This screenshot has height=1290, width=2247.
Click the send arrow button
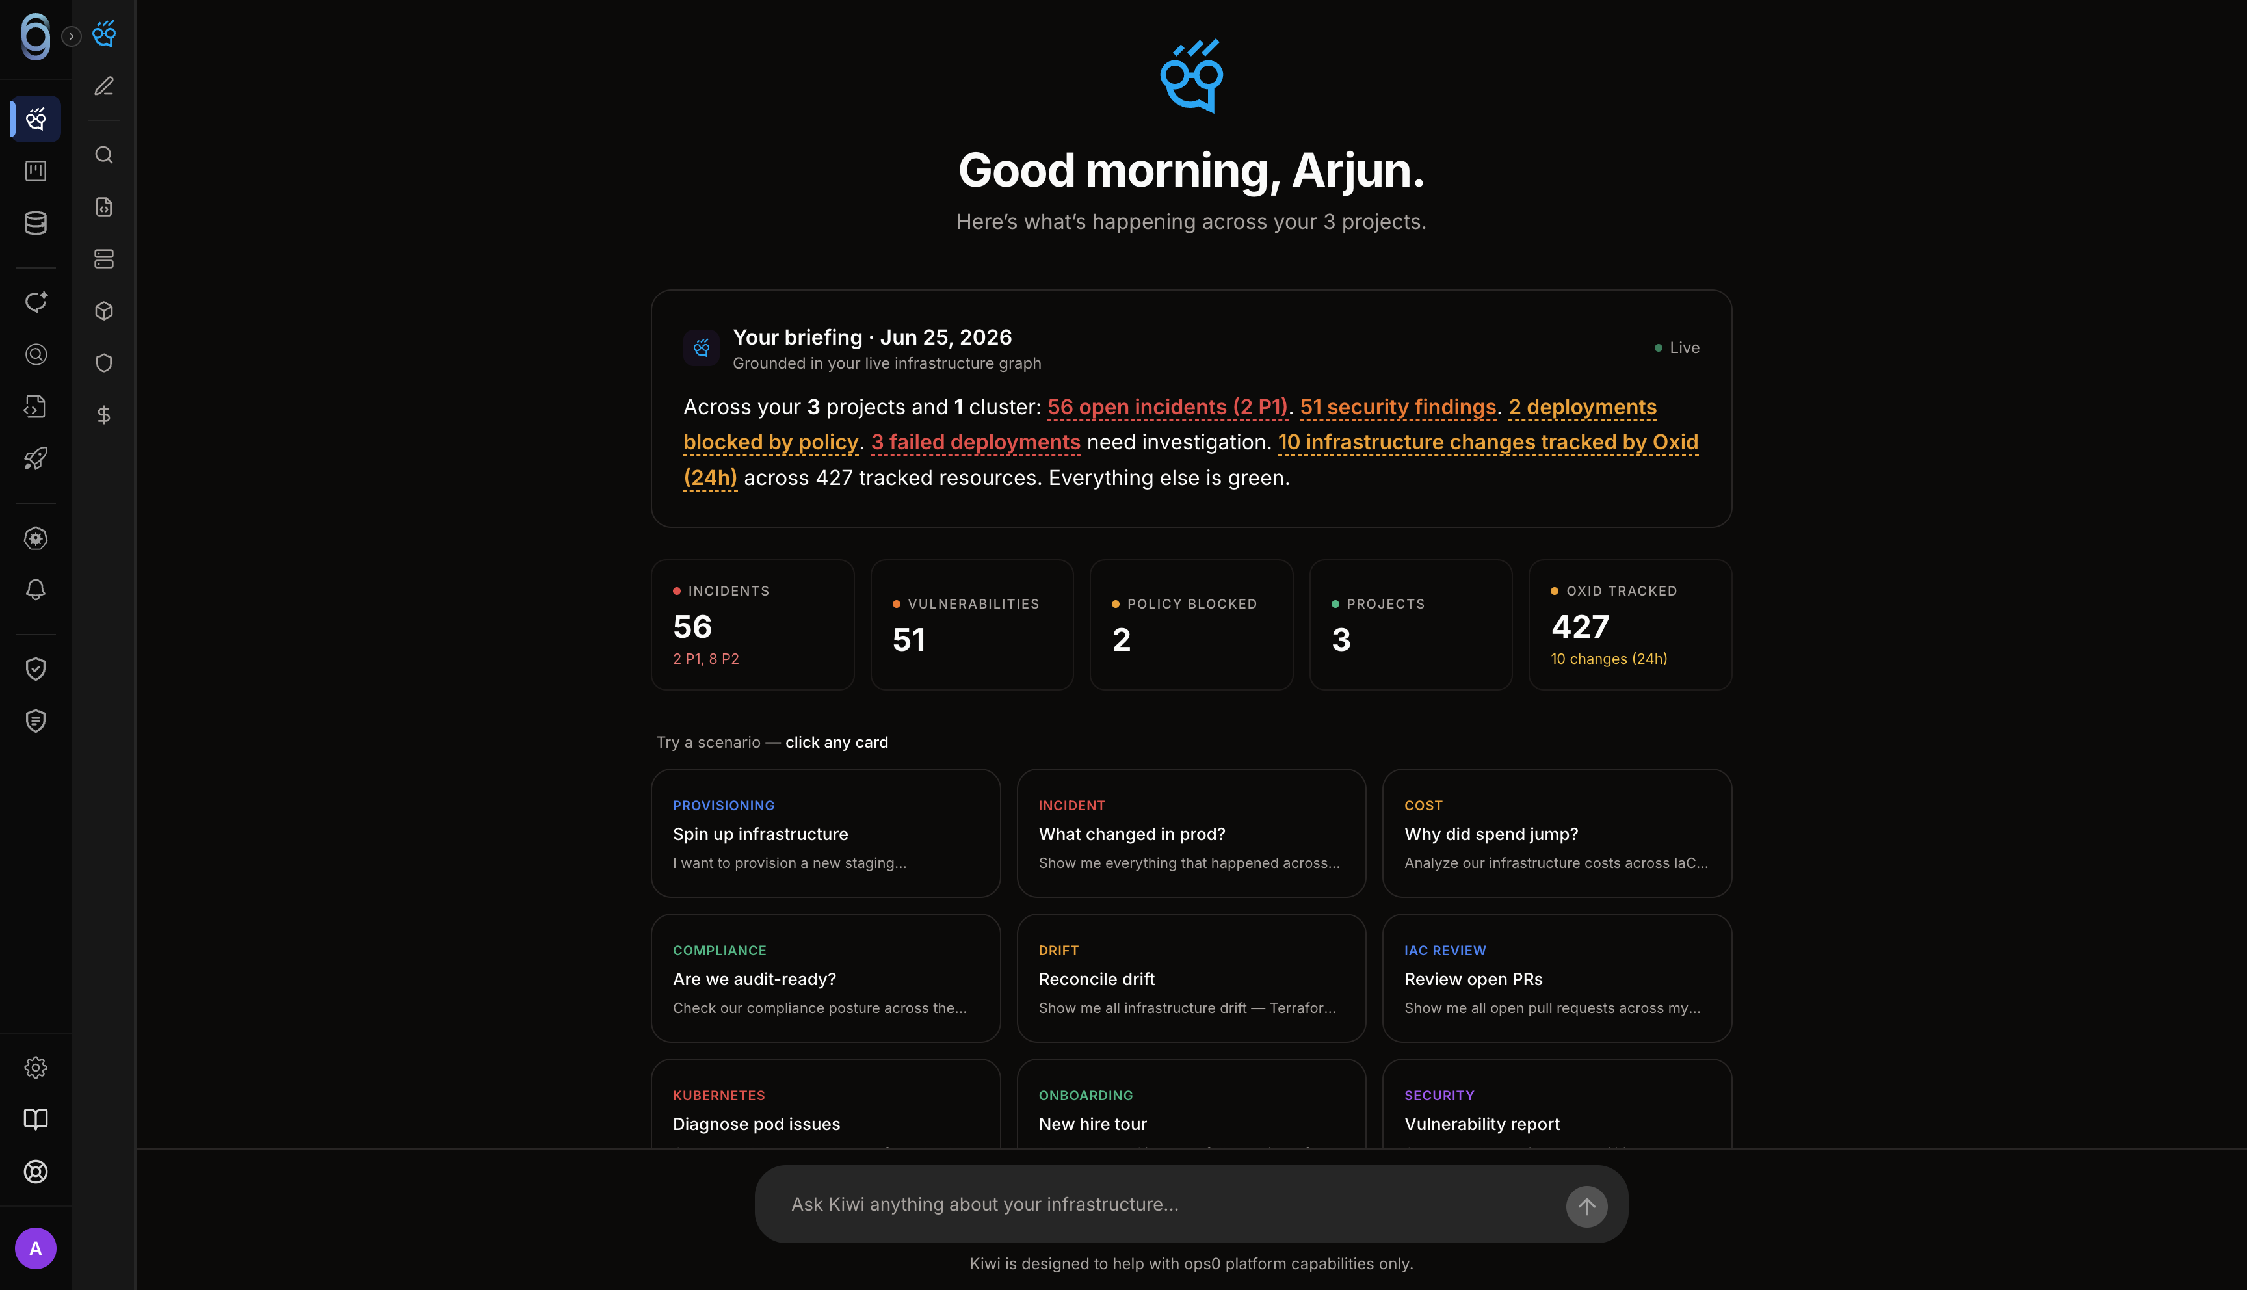tap(1586, 1207)
